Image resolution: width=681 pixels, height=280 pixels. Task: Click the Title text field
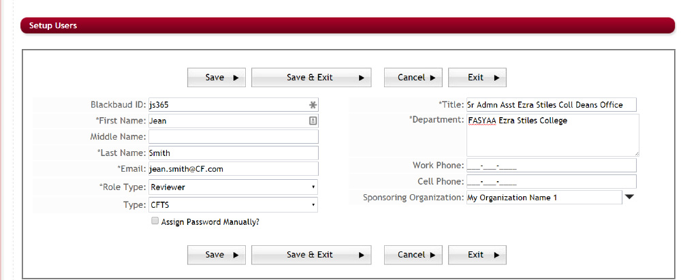coord(550,105)
